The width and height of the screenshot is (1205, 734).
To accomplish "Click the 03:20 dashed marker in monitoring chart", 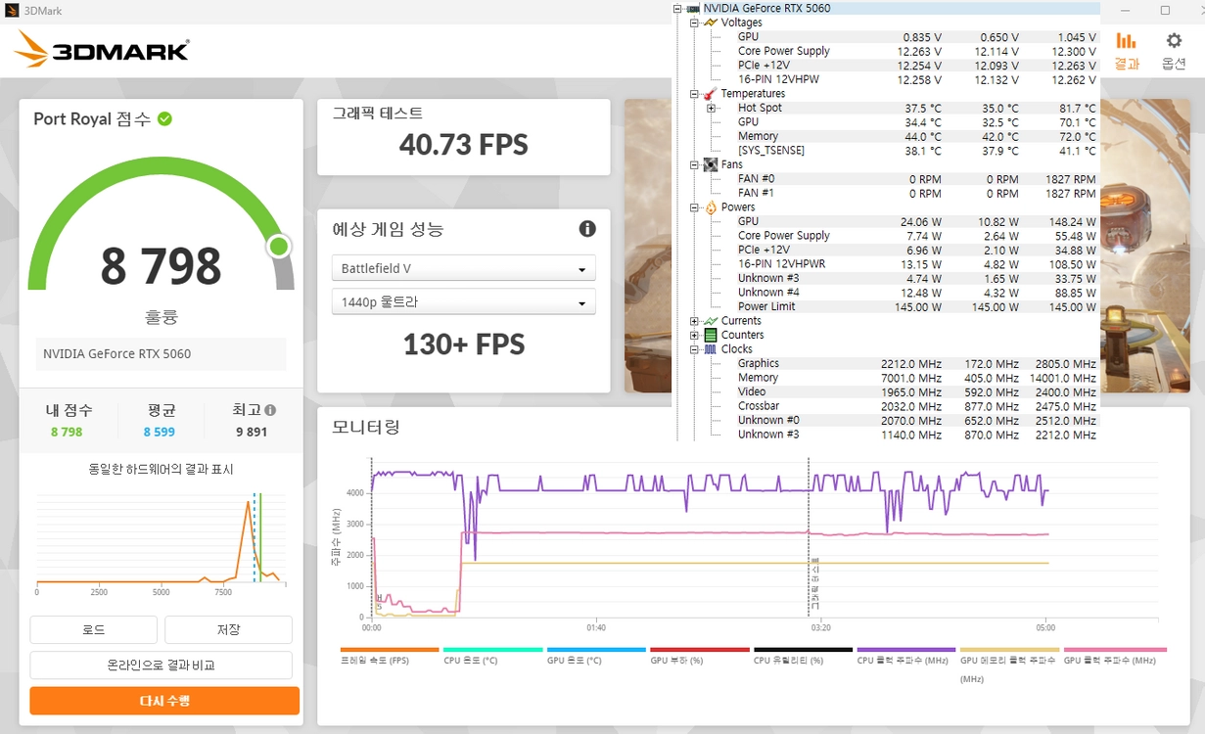I will [x=809, y=537].
